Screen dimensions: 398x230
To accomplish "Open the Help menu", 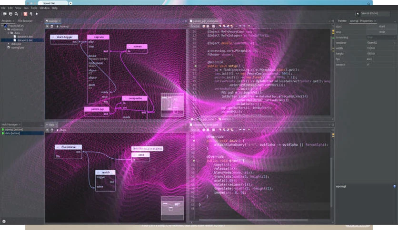I will (55, 8).
